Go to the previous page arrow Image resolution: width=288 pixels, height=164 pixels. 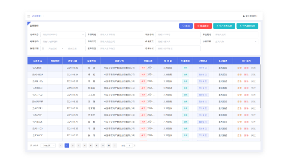click(x=61, y=146)
